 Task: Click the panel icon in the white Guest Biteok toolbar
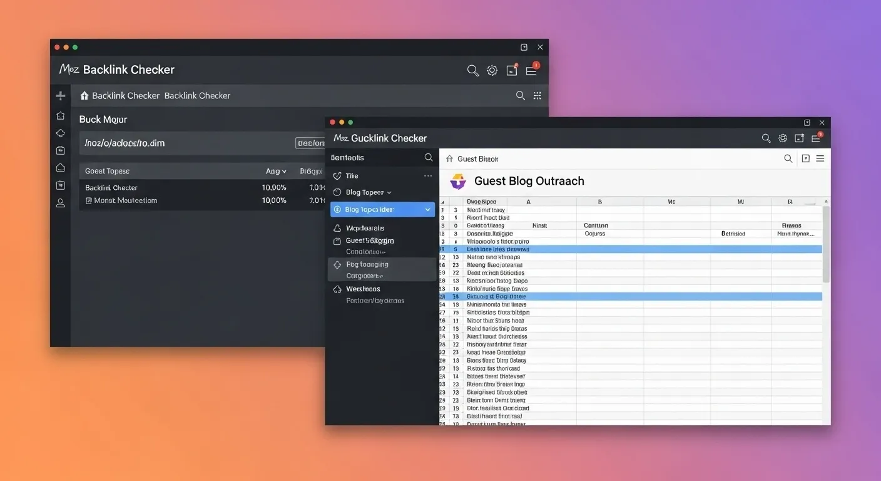coord(806,158)
